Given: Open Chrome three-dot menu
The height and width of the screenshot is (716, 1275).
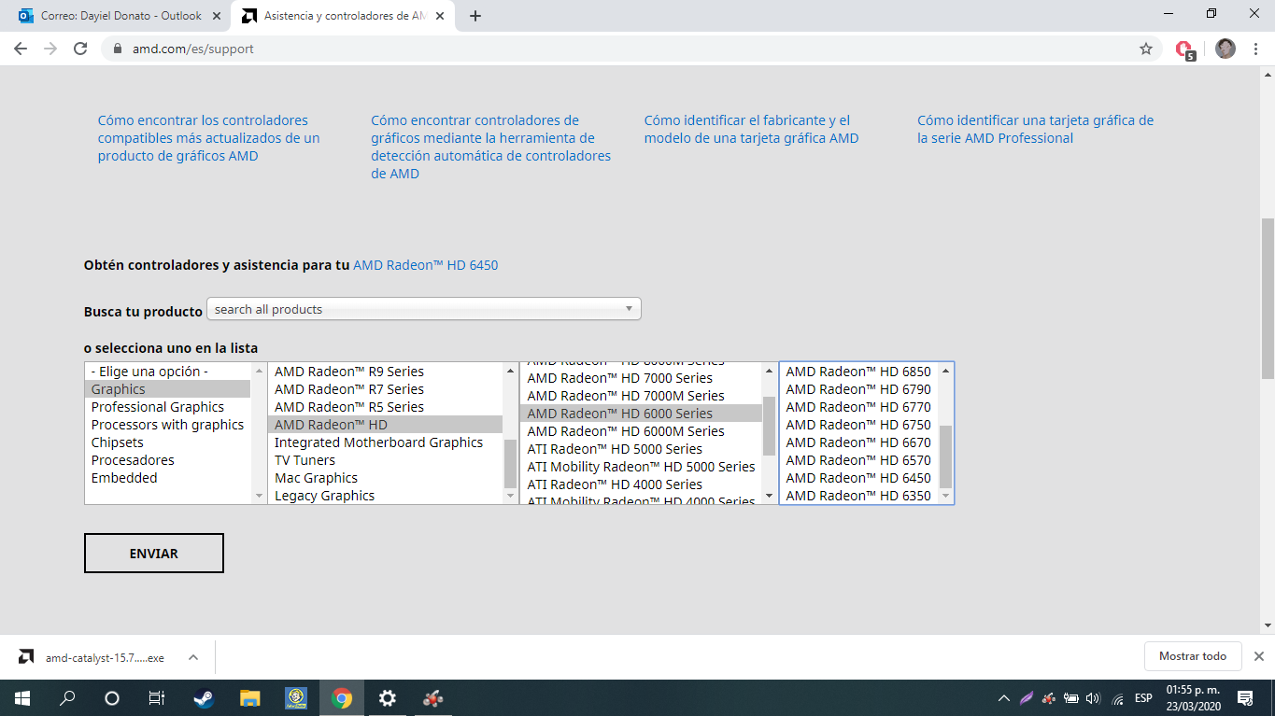Looking at the screenshot, I should click(x=1255, y=49).
